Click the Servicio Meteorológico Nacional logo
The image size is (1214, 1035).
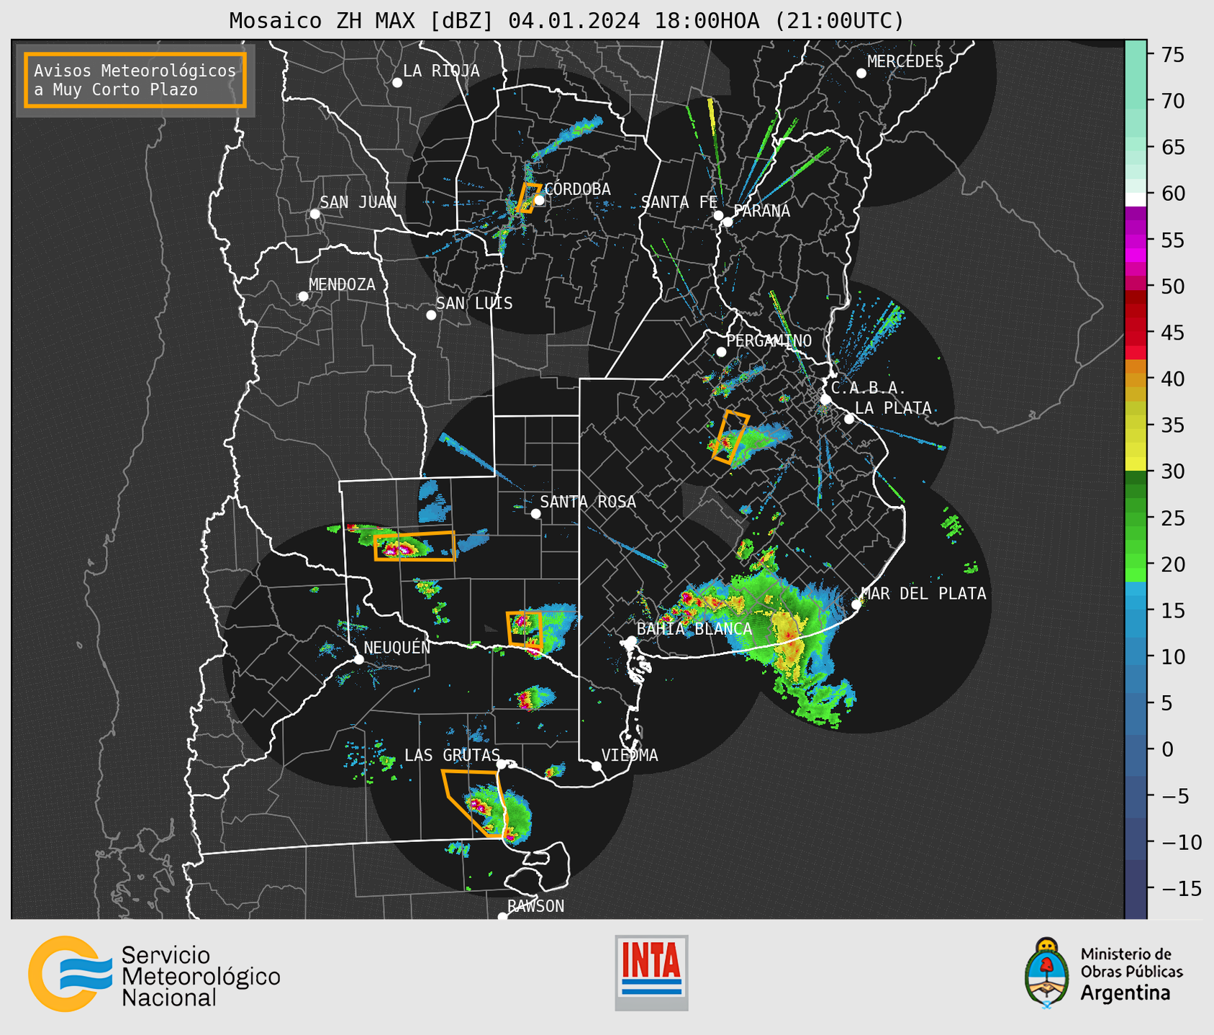[x=154, y=974]
